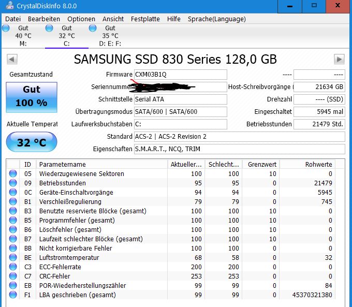Switch to the C: drive tab

coord(67,36)
